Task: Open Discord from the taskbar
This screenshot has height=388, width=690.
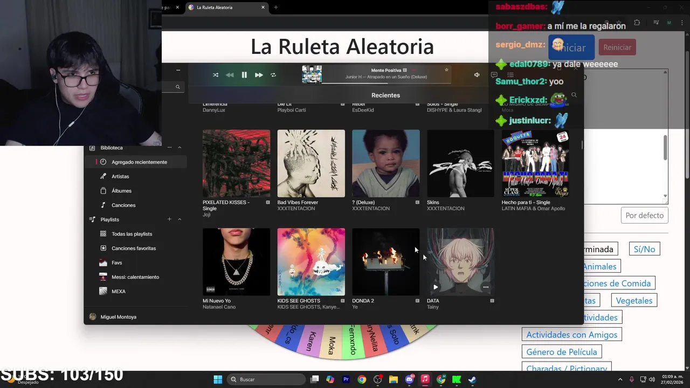Action: coord(409,379)
